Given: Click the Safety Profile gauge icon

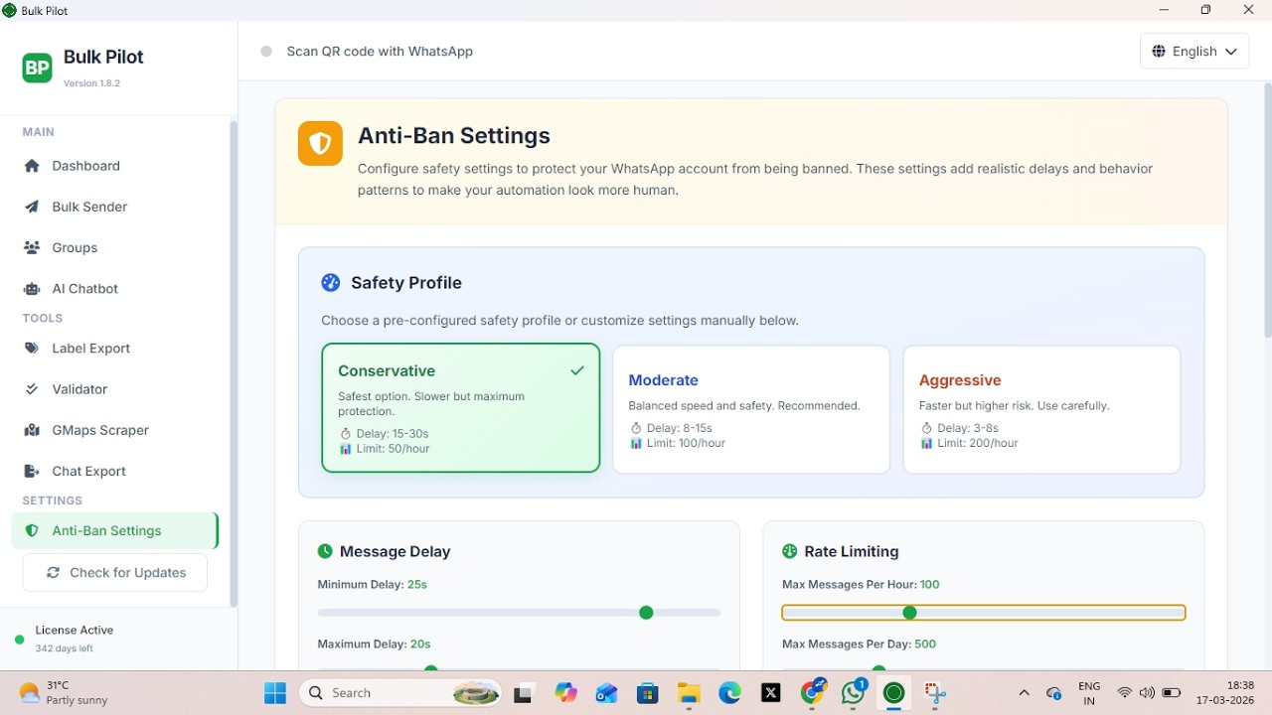Looking at the screenshot, I should (331, 283).
